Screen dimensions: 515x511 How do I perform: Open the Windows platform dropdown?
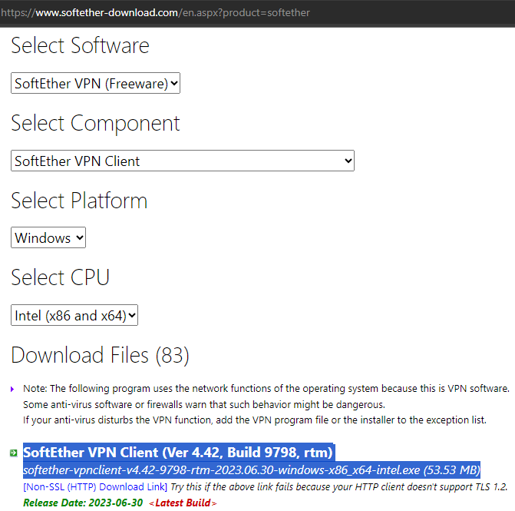coord(48,237)
